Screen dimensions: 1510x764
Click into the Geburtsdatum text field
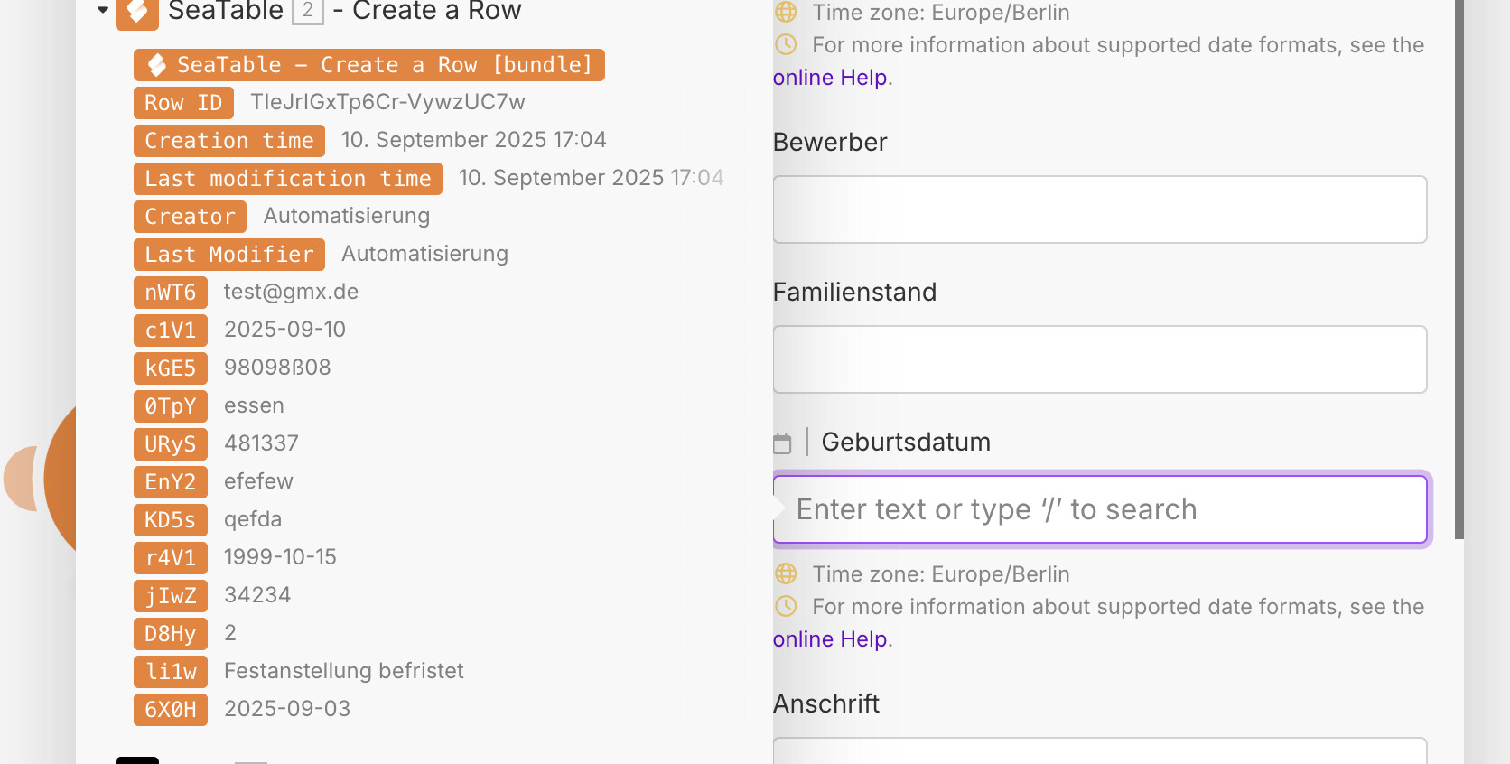pos(1099,509)
